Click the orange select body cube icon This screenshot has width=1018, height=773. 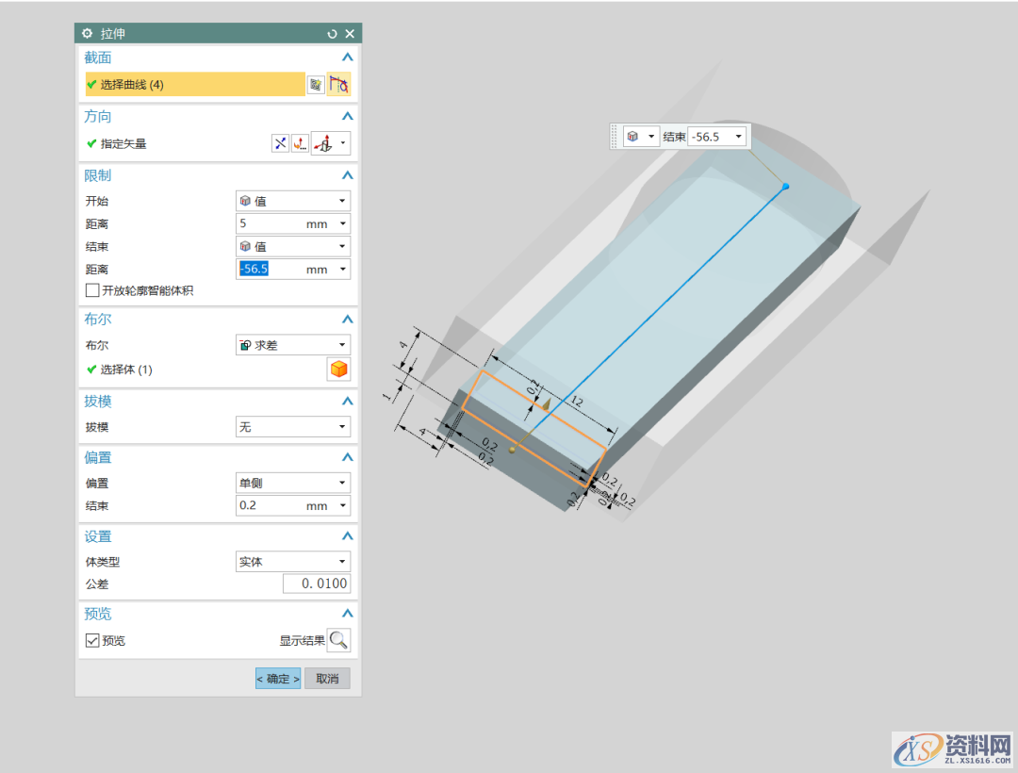338,370
